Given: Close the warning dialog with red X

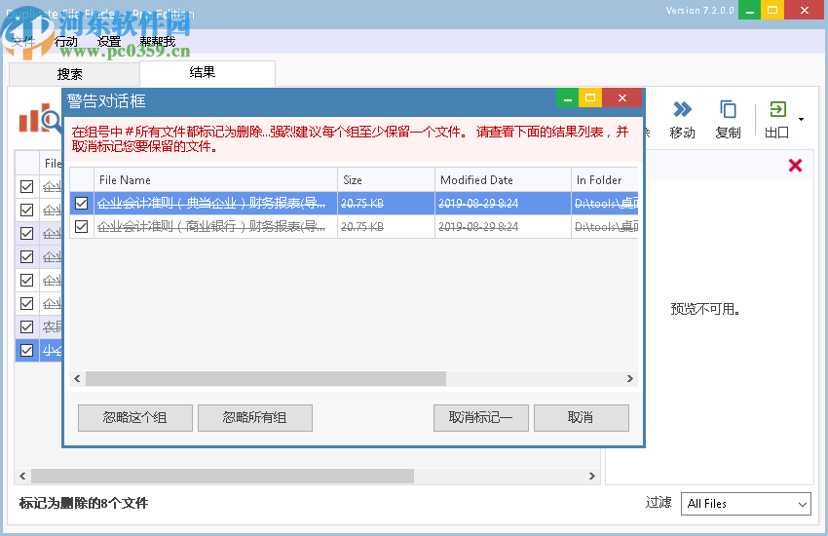Looking at the screenshot, I should (622, 98).
